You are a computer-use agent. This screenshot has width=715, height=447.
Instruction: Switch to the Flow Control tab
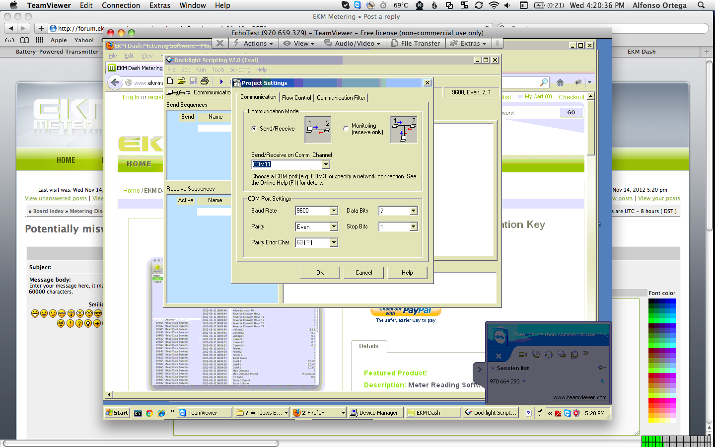pyautogui.click(x=296, y=98)
